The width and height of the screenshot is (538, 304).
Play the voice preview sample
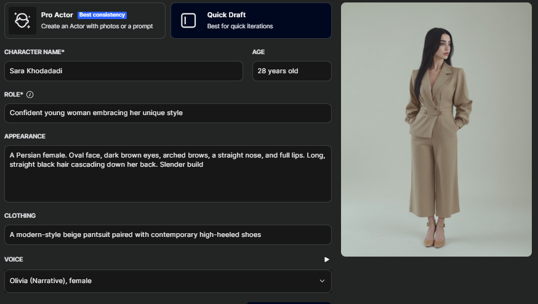pyautogui.click(x=327, y=260)
